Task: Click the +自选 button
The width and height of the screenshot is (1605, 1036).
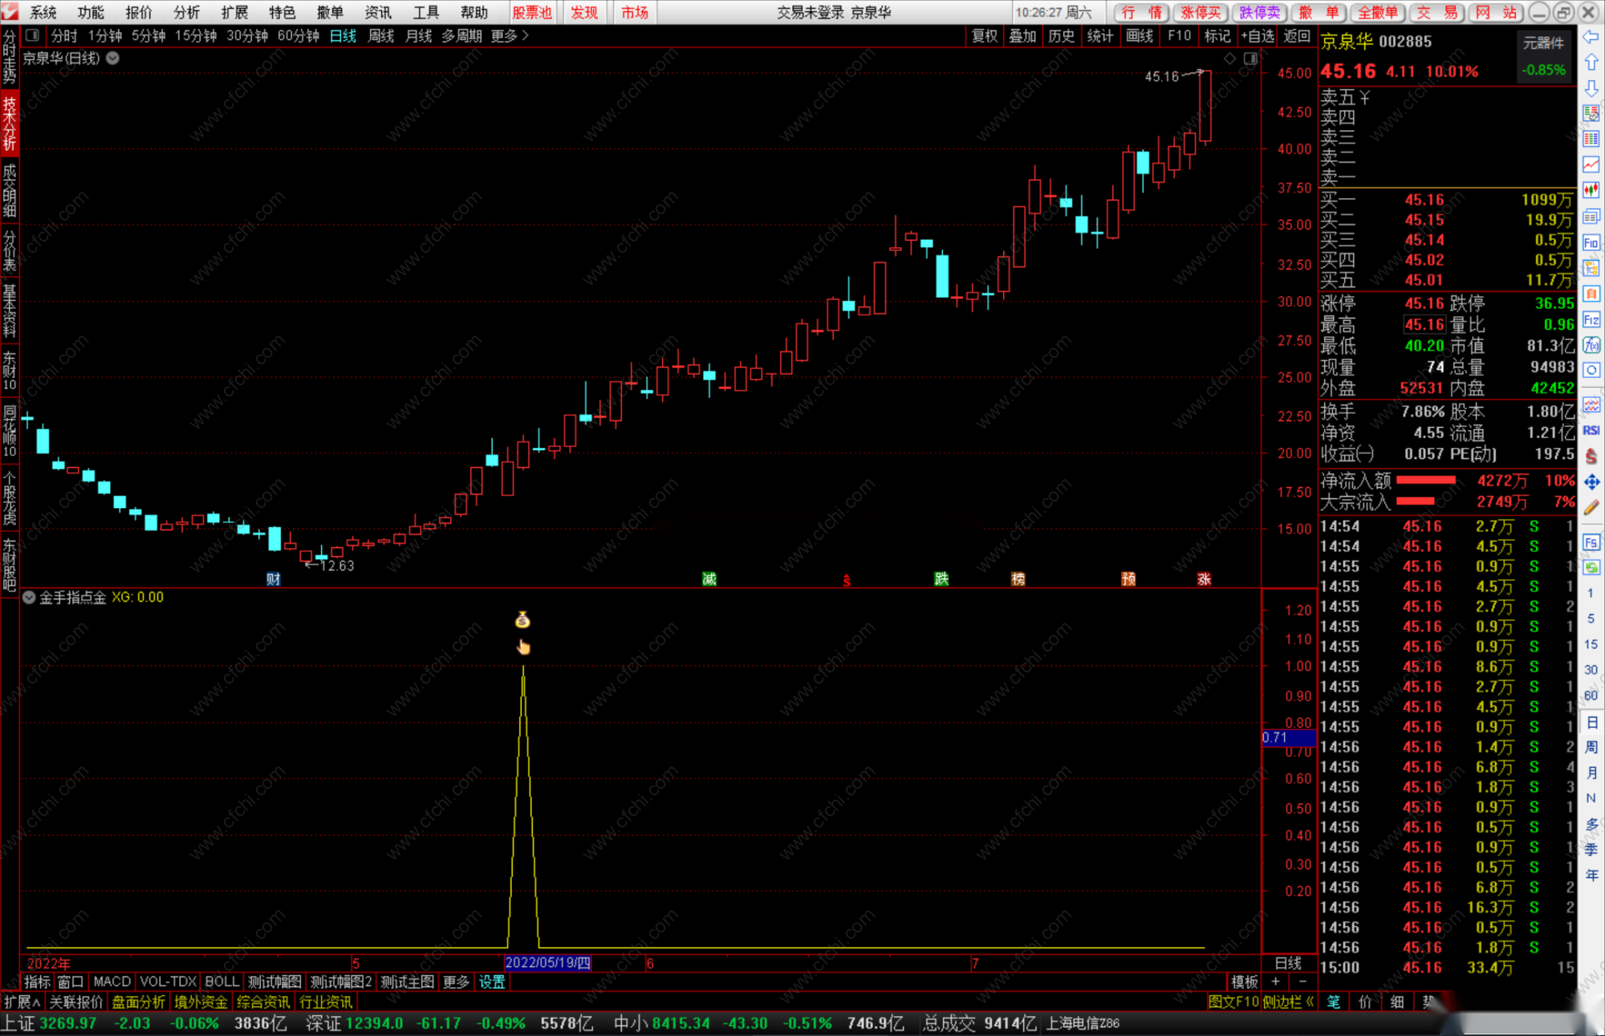Action: (1258, 35)
